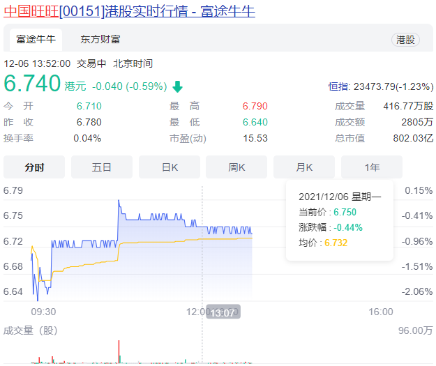This screenshot has height=366, width=436.
Task: Click the green down-arrow price indicator
Action: pyautogui.click(x=178, y=87)
